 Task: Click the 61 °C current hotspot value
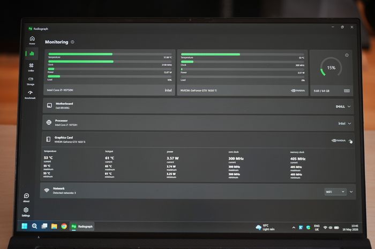coord(109,158)
